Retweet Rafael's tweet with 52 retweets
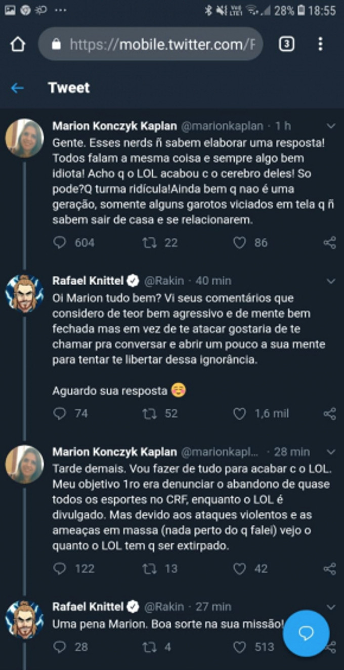 [x=149, y=414]
